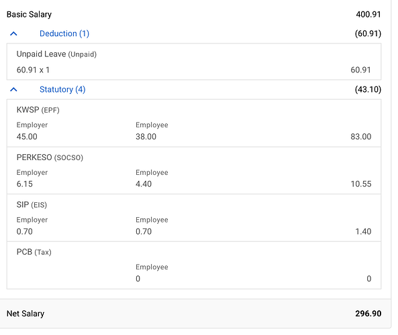Select the PERKESO employer amount 6.15

[25, 184]
